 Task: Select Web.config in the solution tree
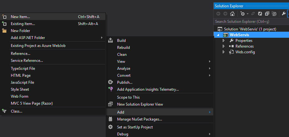point(245,52)
